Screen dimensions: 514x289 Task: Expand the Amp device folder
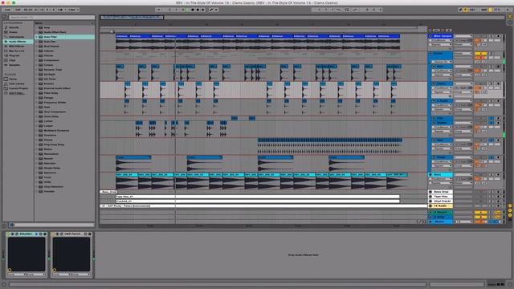36,27
